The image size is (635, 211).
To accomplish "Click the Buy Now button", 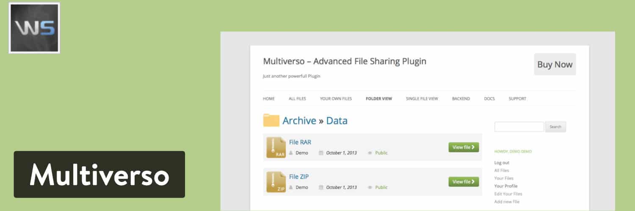I will click(555, 64).
